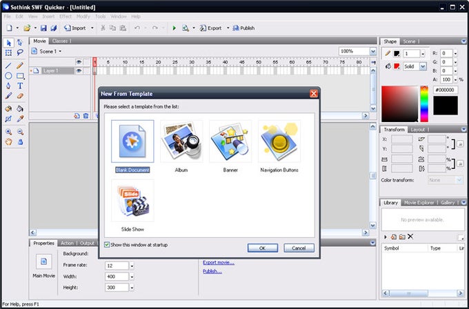Close the New From Template dialog
The image size is (469, 309).
314,94
